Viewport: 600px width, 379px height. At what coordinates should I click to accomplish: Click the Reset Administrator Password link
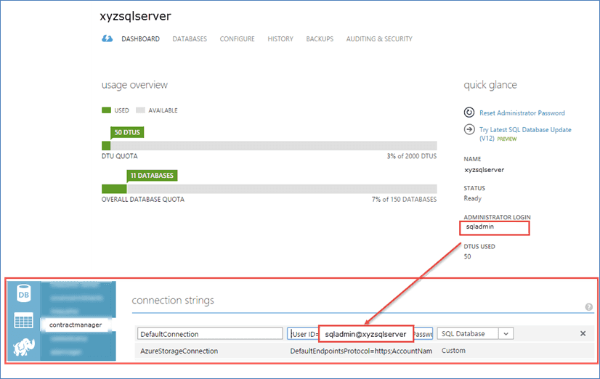pyautogui.click(x=522, y=113)
